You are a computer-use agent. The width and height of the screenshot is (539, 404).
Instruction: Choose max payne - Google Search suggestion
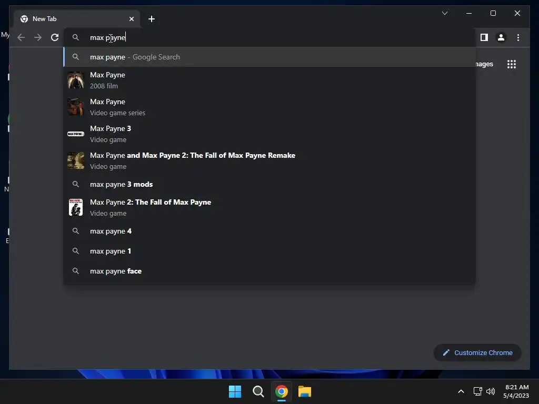(x=269, y=57)
